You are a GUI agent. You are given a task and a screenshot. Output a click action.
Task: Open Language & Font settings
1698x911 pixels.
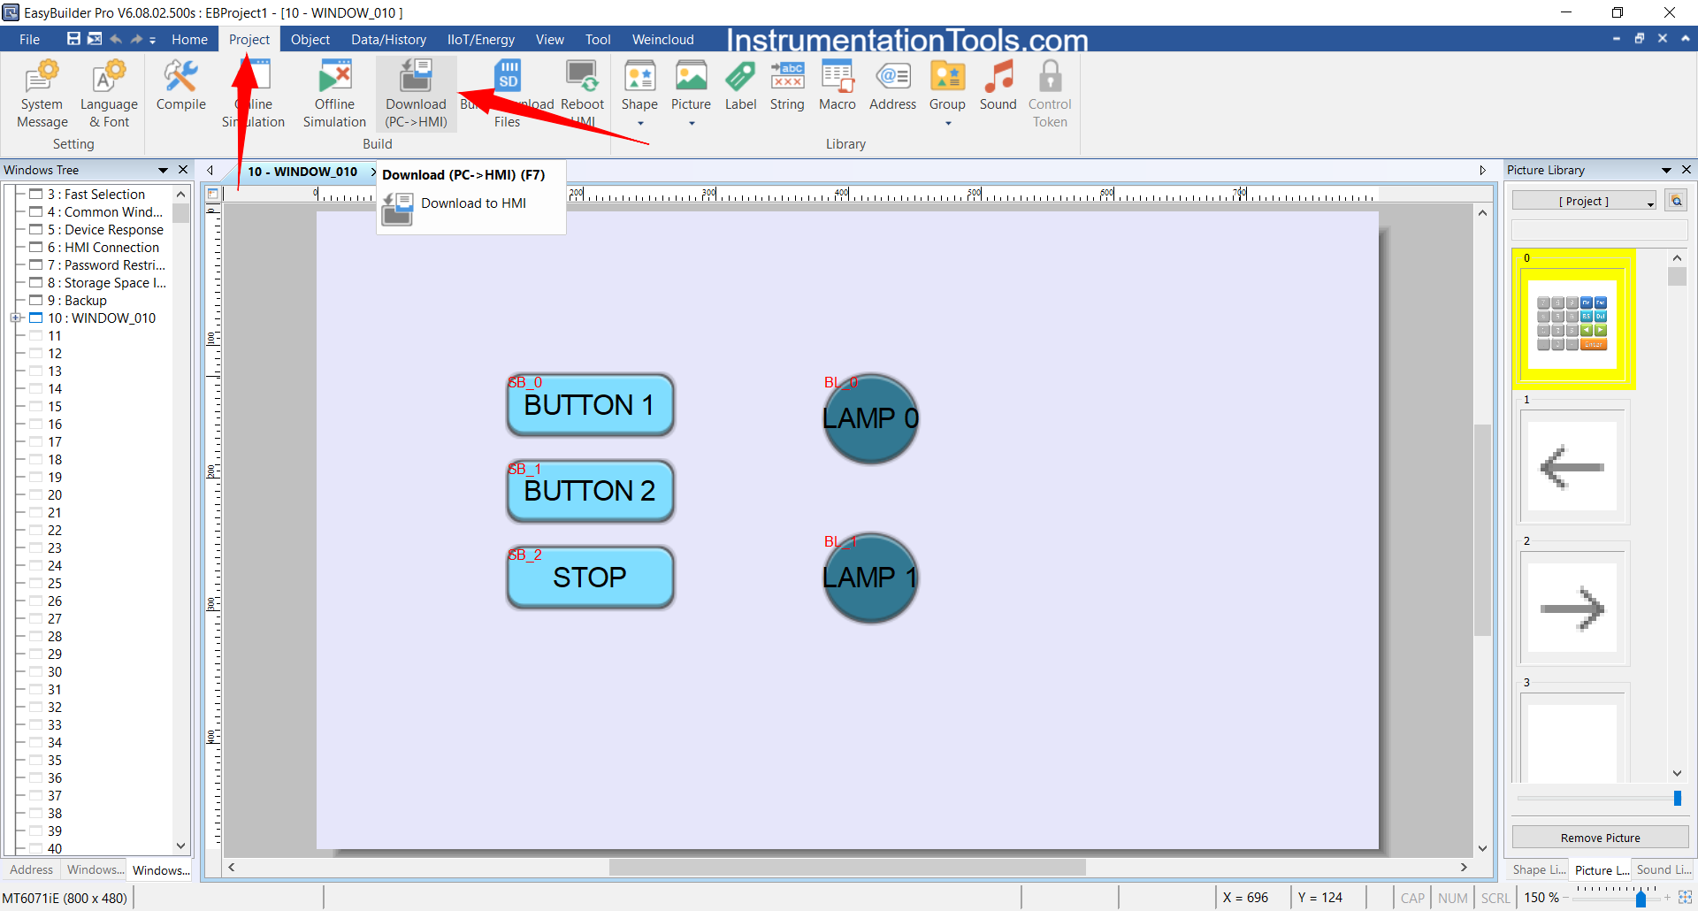pyautogui.click(x=109, y=94)
